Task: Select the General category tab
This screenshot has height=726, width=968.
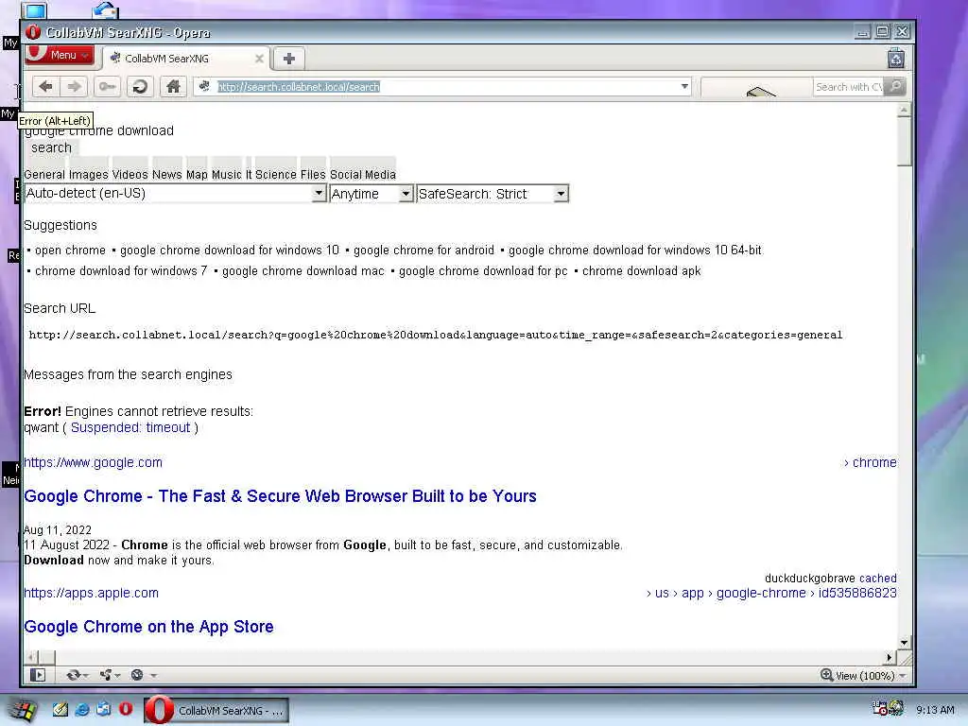Action: [x=44, y=175]
